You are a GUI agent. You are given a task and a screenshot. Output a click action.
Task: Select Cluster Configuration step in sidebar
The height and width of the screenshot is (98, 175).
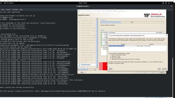click(87, 23)
